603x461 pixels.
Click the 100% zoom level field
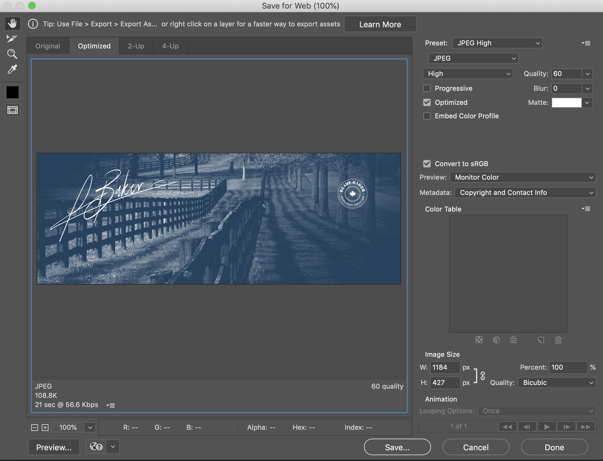click(68, 428)
